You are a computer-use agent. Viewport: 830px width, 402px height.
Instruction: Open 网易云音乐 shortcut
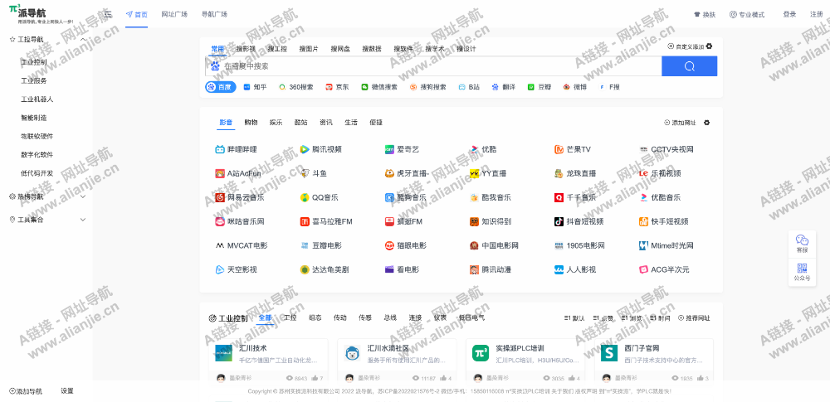[x=239, y=198]
